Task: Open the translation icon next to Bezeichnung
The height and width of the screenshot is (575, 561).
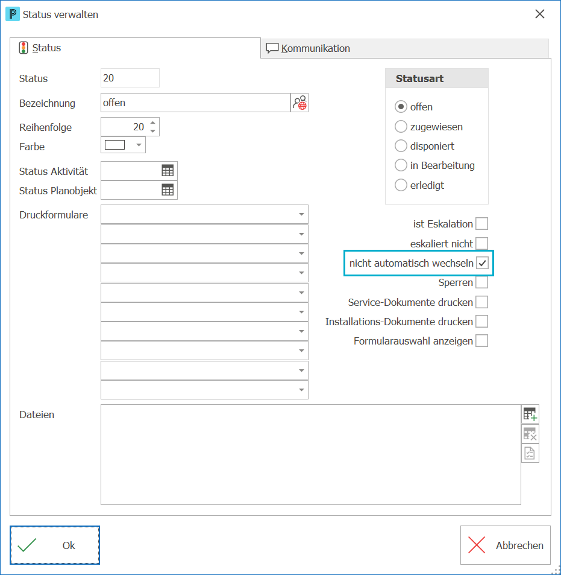Action: coord(299,103)
